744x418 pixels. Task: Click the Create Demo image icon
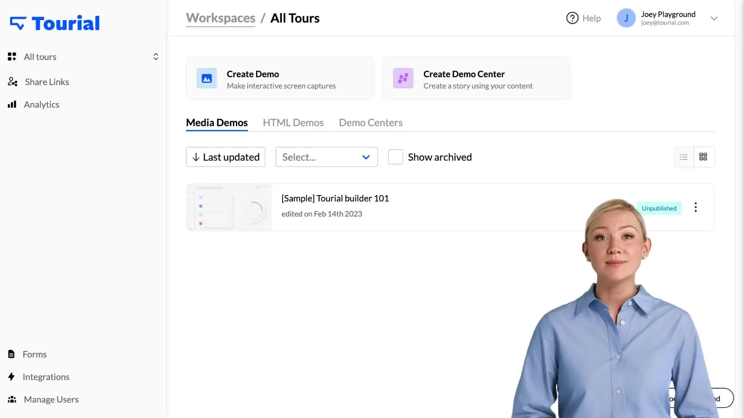pos(207,78)
